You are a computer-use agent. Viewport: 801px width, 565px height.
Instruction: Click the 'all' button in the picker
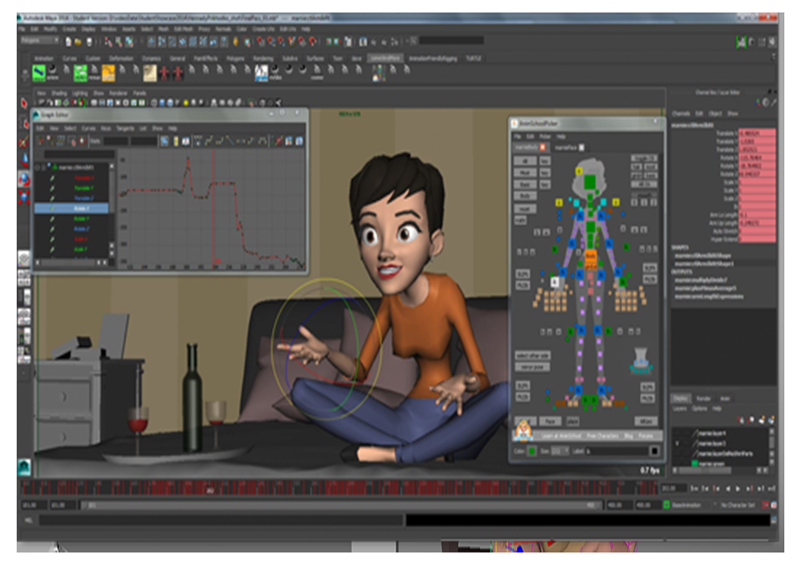pos(525,161)
